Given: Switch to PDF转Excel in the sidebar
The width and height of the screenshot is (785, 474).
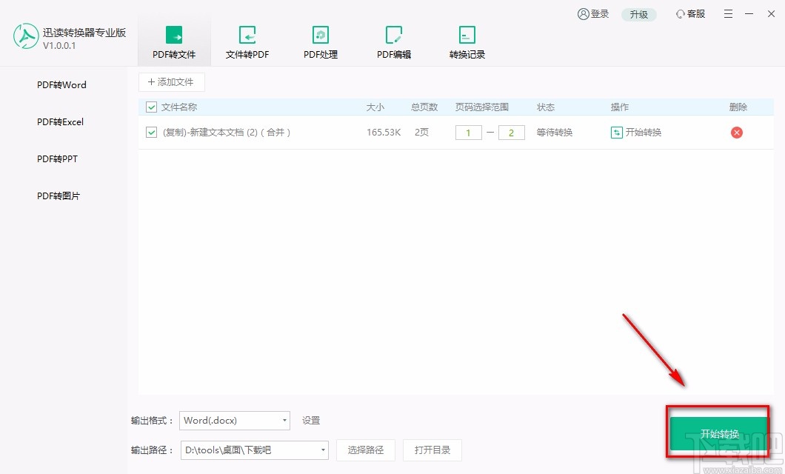Looking at the screenshot, I should pos(59,121).
